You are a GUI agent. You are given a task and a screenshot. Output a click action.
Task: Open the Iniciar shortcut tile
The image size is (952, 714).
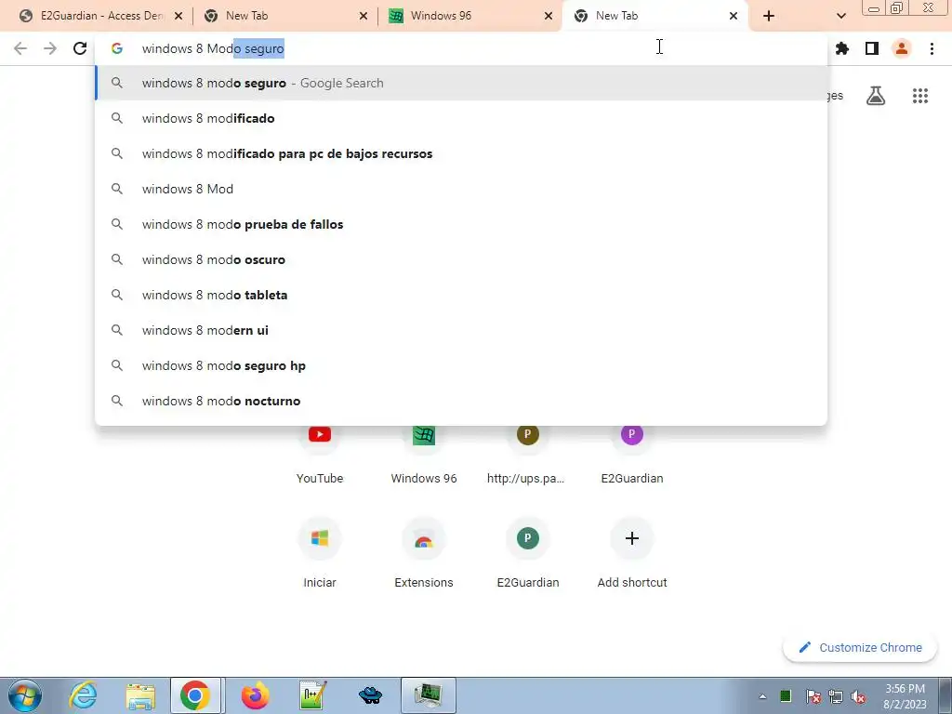pos(320,552)
